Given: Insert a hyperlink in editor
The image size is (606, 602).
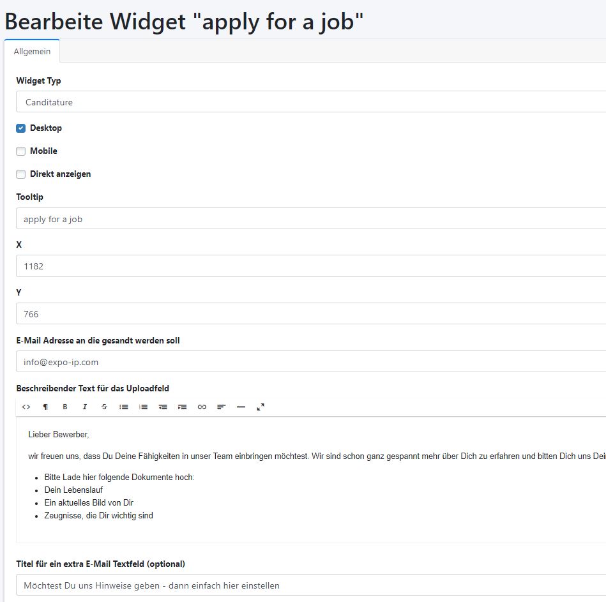Looking at the screenshot, I should coord(202,407).
